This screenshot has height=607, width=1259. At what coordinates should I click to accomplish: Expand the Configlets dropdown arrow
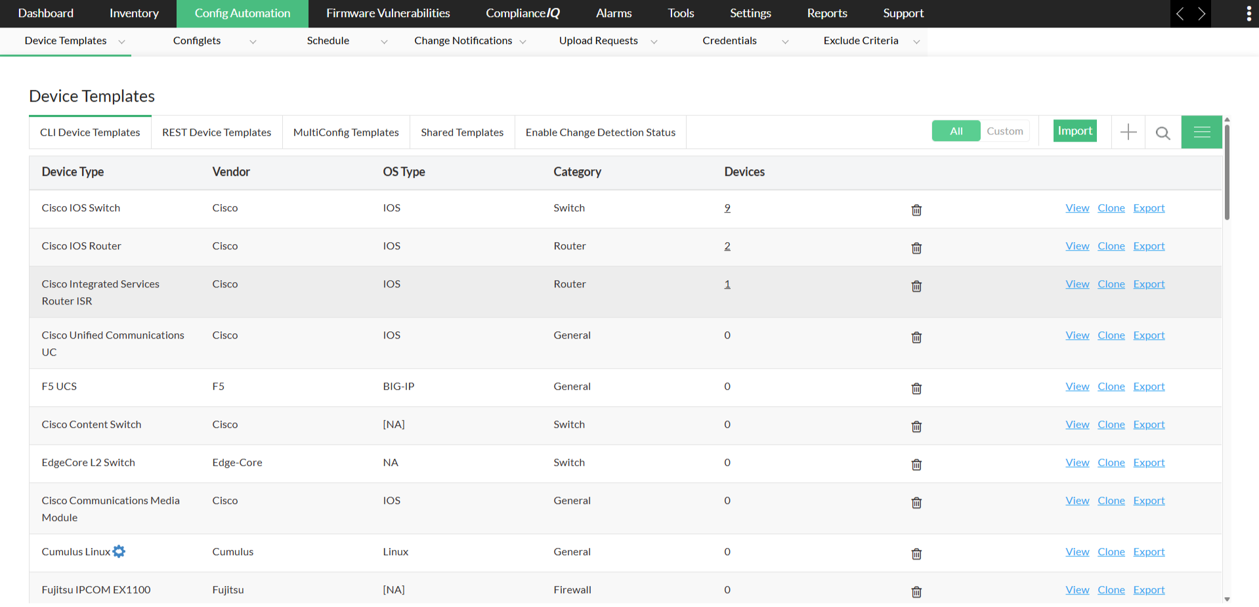pyautogui.click(x=253, y=41)
